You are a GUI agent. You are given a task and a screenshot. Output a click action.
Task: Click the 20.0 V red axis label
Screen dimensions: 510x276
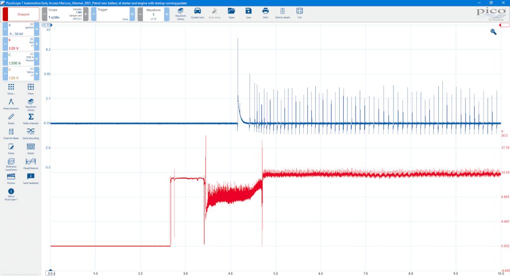(504, 135)
